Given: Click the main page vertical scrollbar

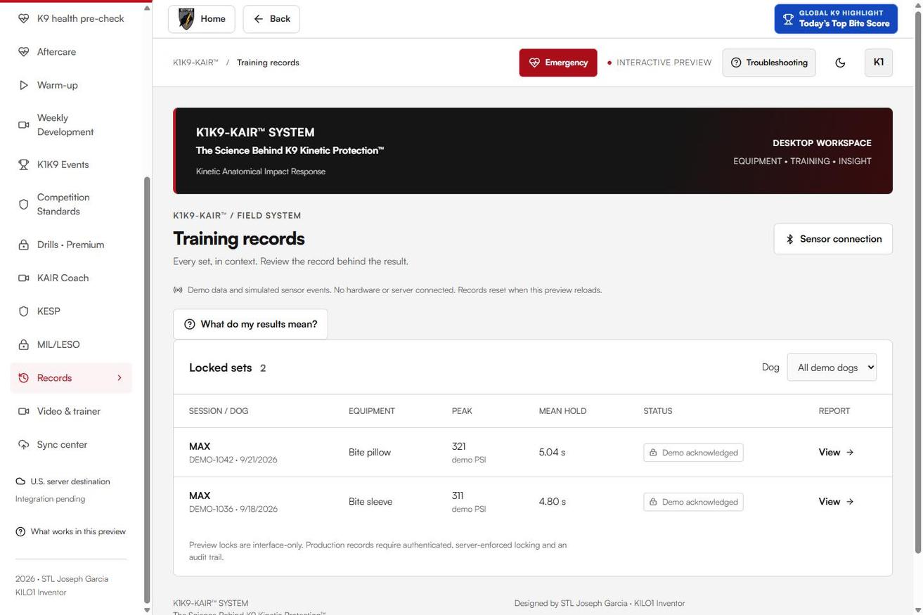Looking at the screenshot, I should [x=917, y=281].
